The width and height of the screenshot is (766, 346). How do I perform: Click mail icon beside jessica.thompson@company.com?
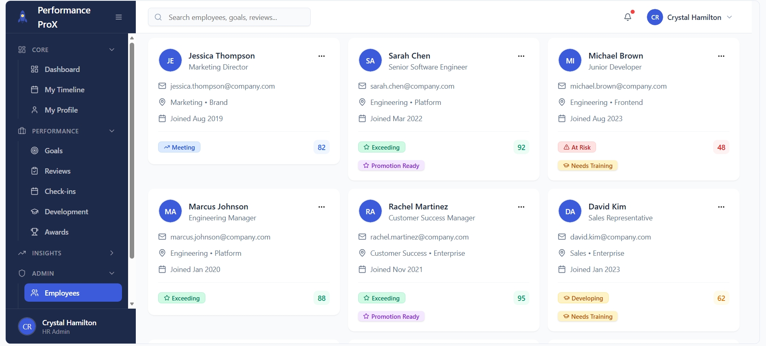[x=162, y=86]
